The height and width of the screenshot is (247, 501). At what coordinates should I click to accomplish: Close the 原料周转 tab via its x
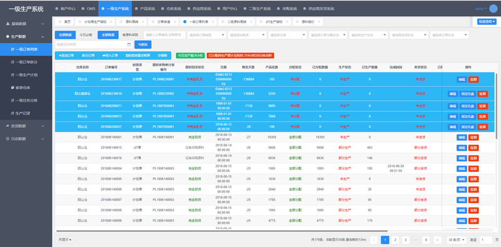tap(143, 22)
